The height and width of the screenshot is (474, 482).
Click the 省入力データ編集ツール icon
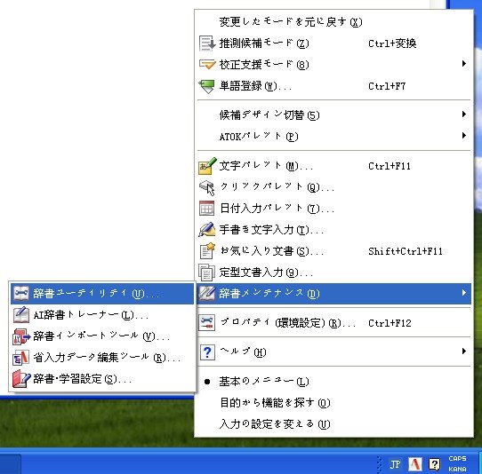[21, 358]
